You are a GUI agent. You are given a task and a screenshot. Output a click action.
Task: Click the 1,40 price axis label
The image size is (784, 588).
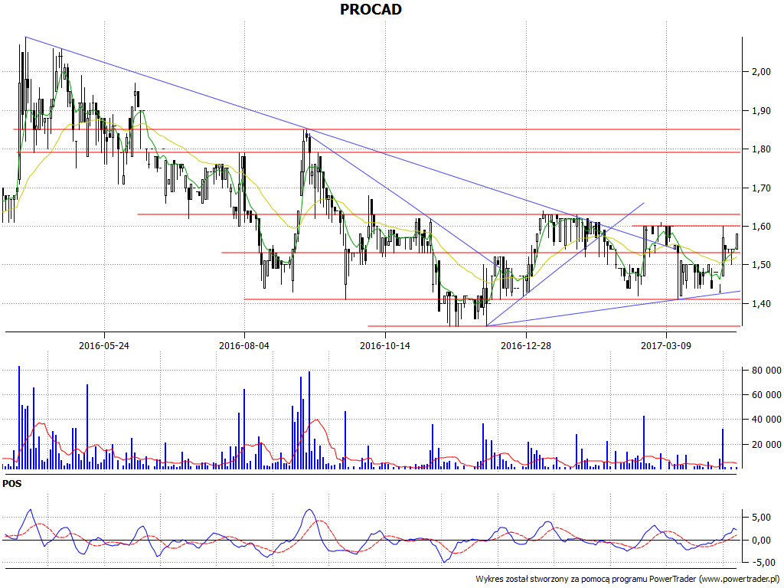(x=761, y=303)
